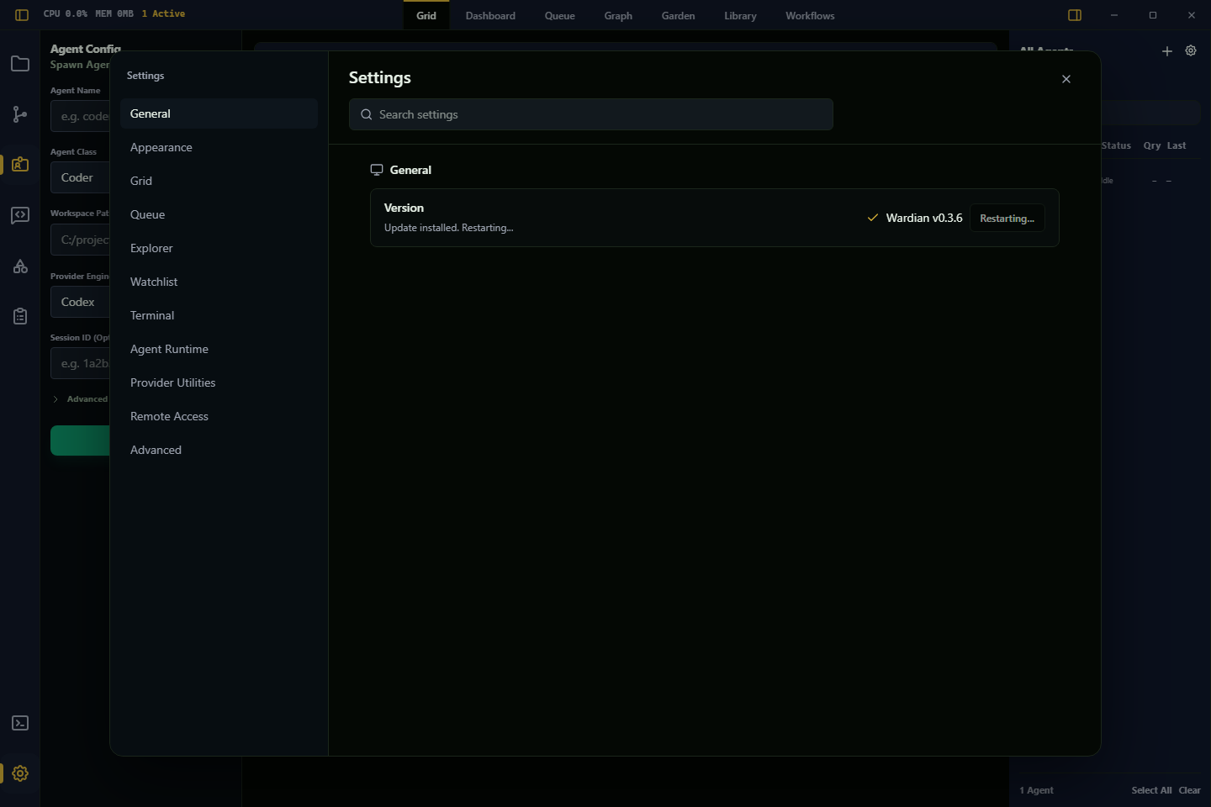
Task: Open the terminal icon in sidebar
Action: (20, 723)
